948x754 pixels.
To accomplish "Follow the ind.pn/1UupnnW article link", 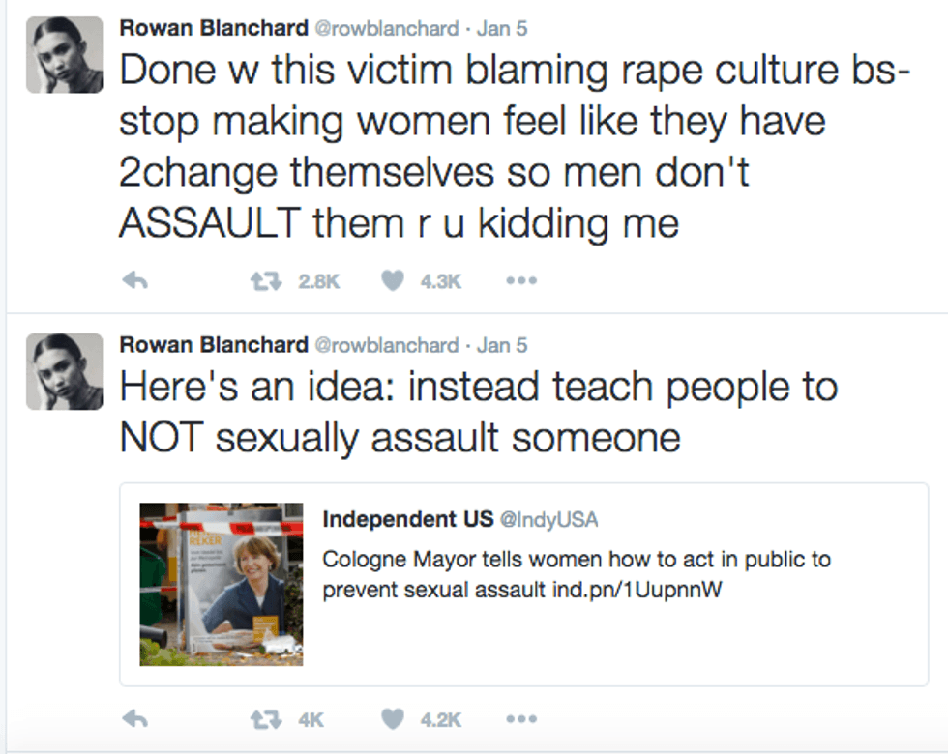I will click(636, 590).
